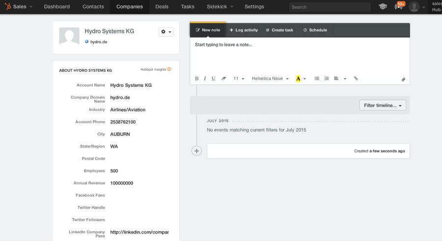Open the alignment options dropdown arrow
This screenshot has width=442, height=241.
coord(345,79)
